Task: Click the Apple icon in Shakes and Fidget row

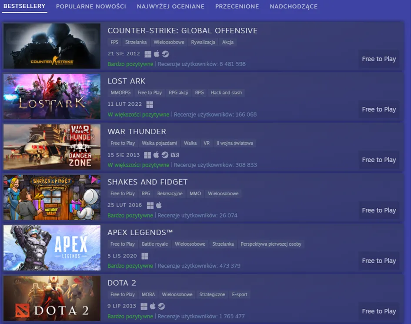Action: [x=159, y=205]
